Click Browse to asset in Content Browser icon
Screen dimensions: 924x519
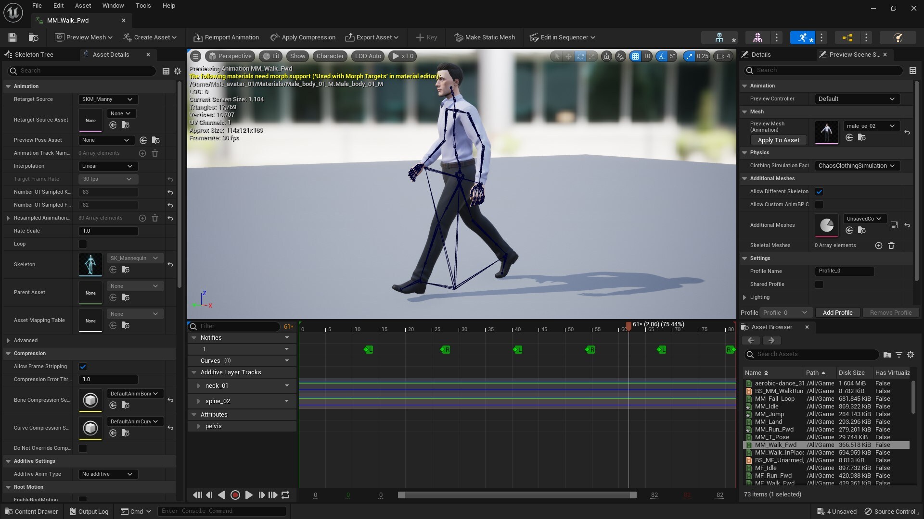[x=33, y=37]
